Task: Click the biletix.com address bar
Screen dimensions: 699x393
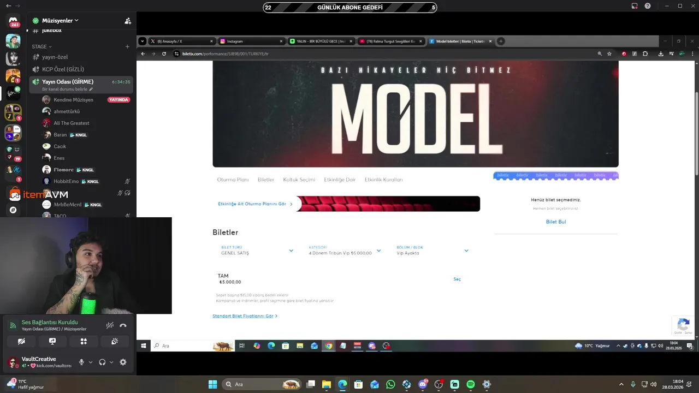Action: click(x=382, y=53)
